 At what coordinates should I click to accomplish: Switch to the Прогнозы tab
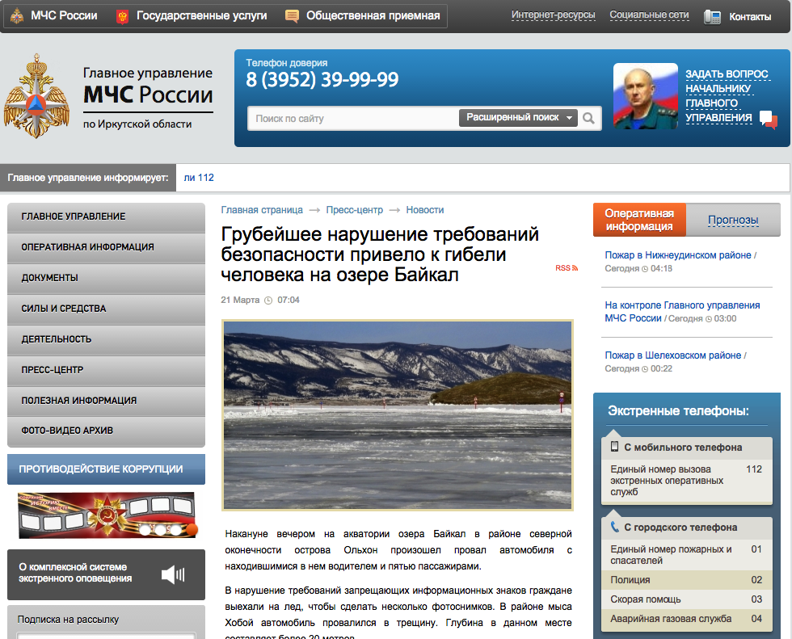[733, 220]
